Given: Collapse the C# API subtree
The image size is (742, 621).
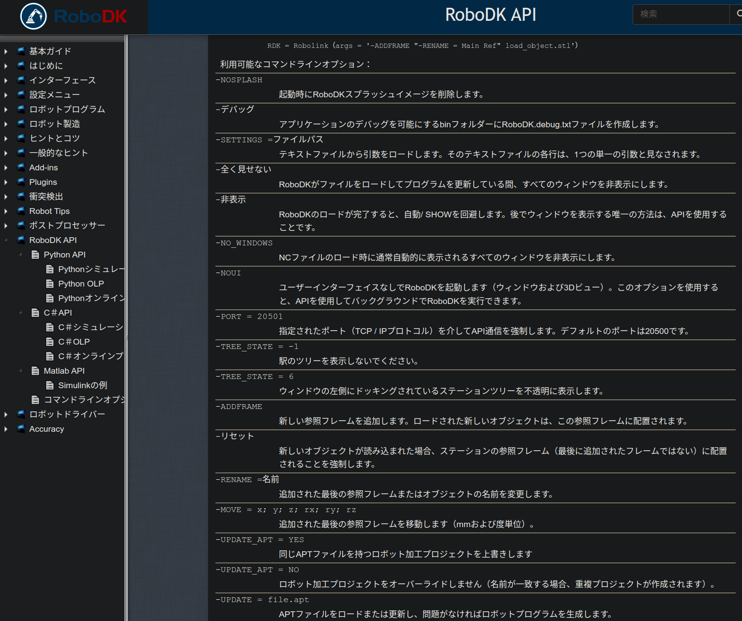Looking at the screenshot, I should point(20,313).
